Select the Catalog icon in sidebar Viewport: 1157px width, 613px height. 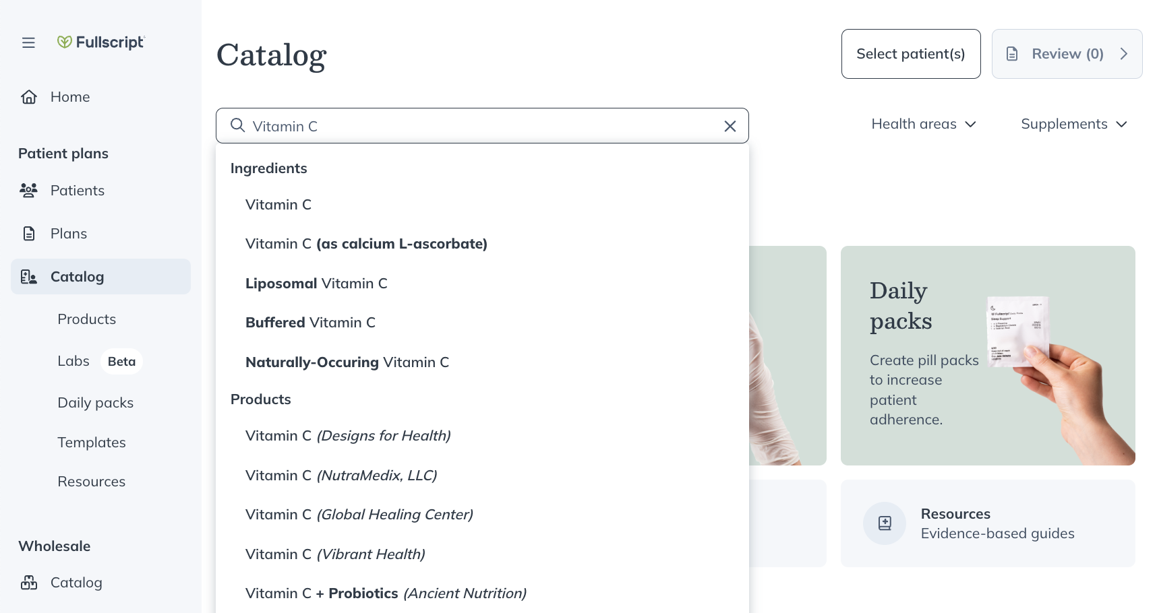point(28,276)
